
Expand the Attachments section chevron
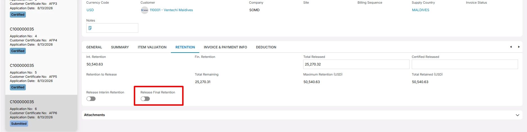click(517, 115)
